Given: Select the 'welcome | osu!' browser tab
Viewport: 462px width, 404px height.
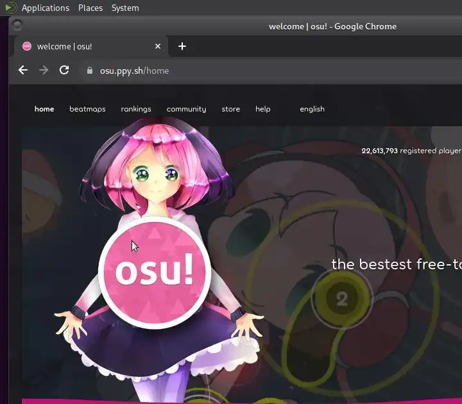Looking at the screenshot, I should click(91, 46).
